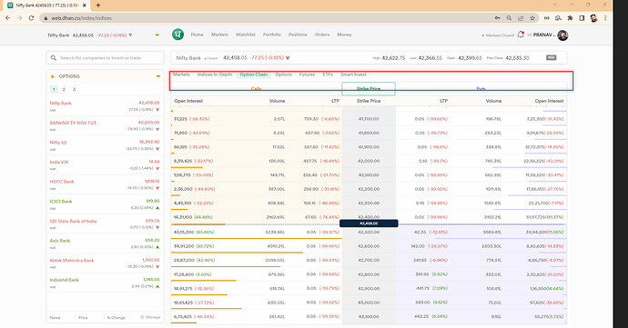Bookmark this page with the star icon
The image size is (628, 328).
[x=532, y=18]
